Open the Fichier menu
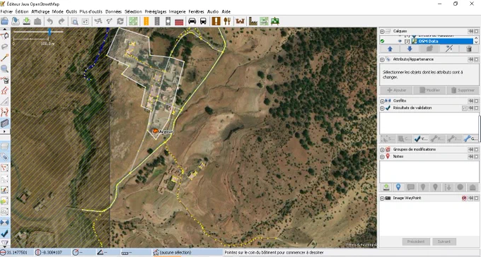Viewport: 481px width, 257px height. tap(6, 11)
